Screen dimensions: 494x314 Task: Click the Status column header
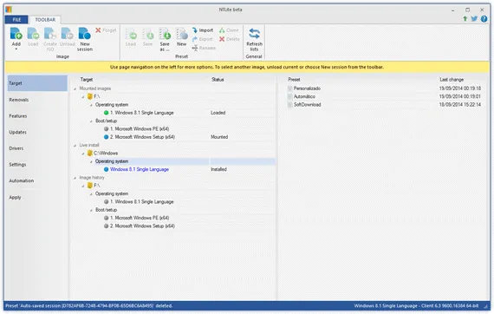[x=218, y=80]
